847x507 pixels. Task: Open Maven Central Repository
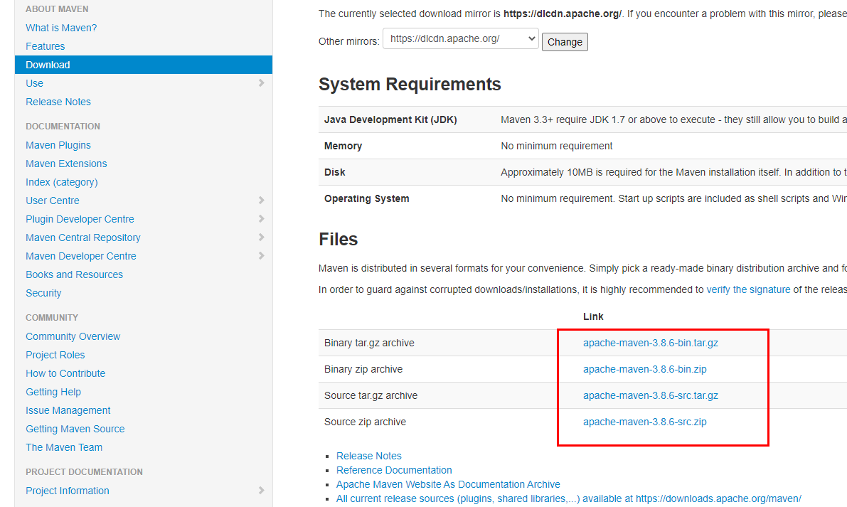click(x=82, y=238)
